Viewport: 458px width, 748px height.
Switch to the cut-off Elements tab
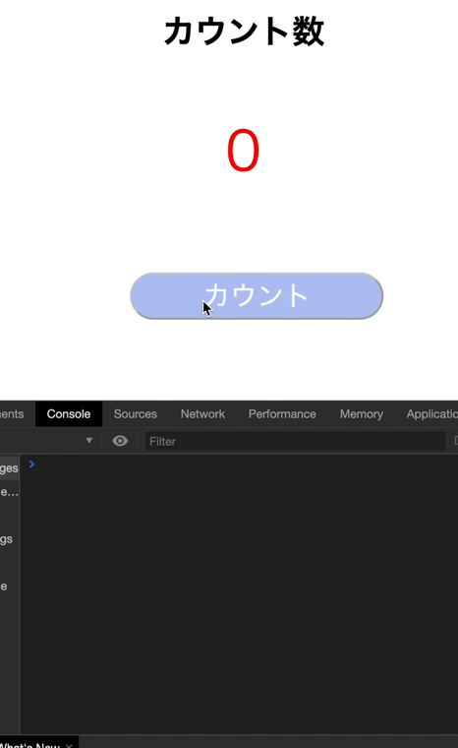point(12,414)
